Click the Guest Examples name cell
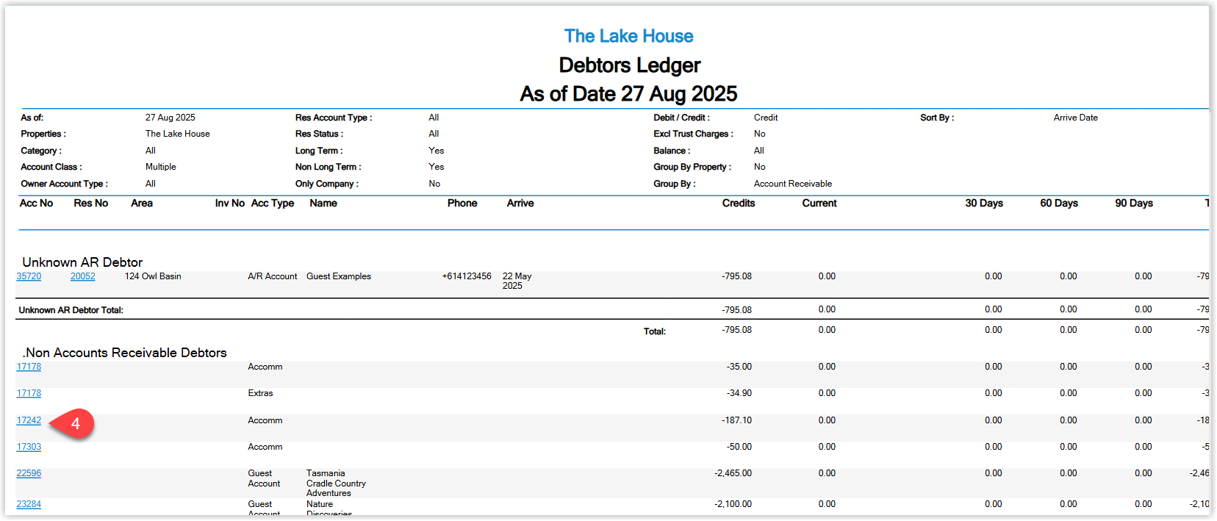The image size is (1217, 521). point(339,276)
